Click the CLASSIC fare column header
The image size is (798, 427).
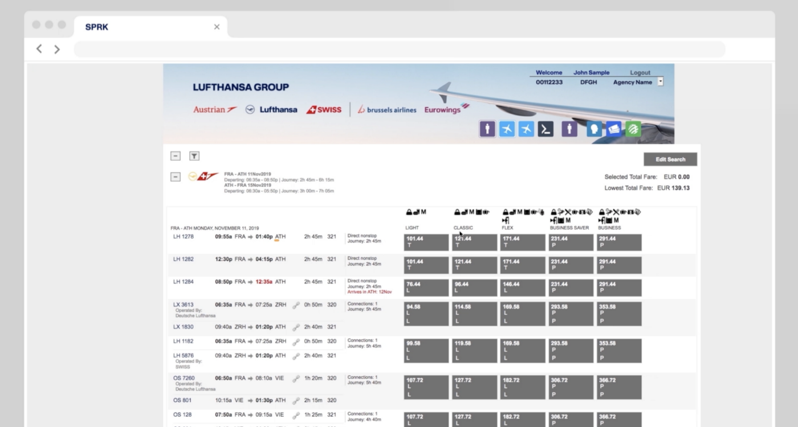point(463,228)
